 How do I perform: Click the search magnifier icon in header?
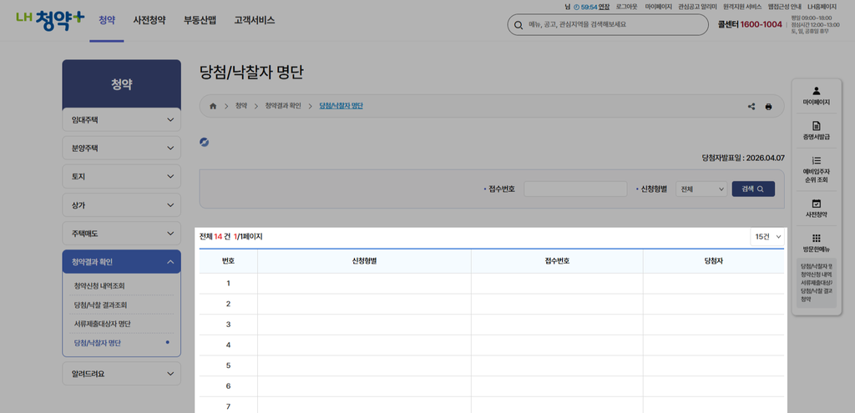tap(519, 25)
